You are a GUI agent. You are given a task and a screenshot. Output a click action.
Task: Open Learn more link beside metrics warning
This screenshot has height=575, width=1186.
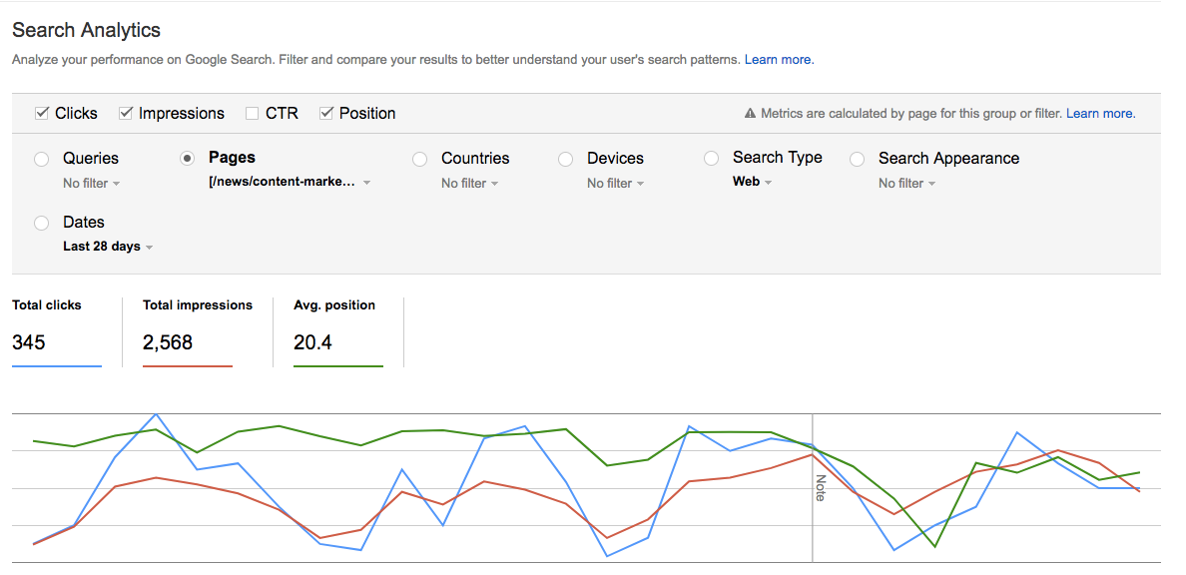coord(1100,114)
